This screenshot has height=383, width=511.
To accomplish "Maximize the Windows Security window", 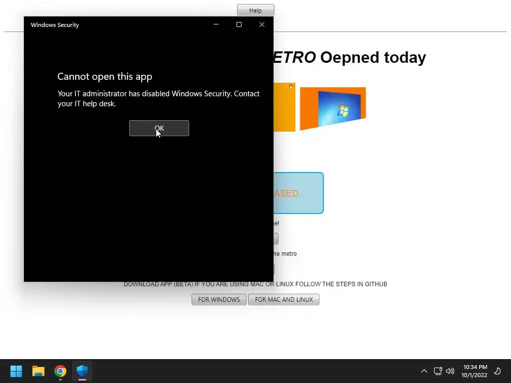I will tap(239, 24).
